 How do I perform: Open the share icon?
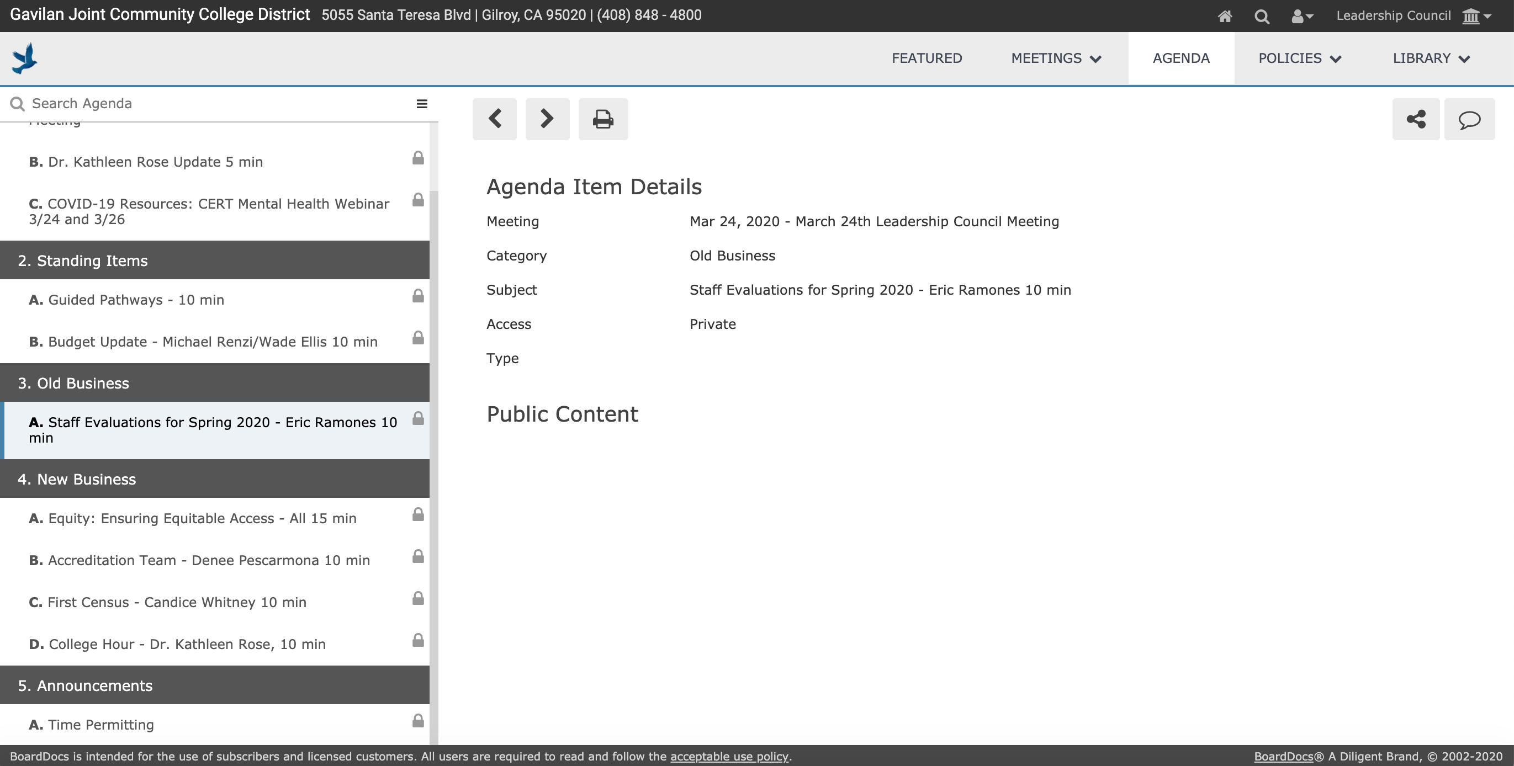coord(1416,119)
